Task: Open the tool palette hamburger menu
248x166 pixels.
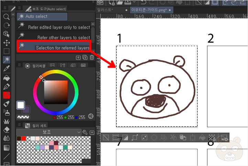Action: [5, 8]
